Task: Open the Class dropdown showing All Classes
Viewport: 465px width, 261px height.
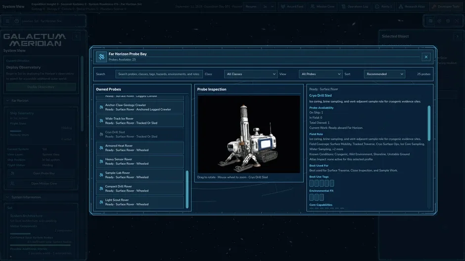Action: [251, 74]
